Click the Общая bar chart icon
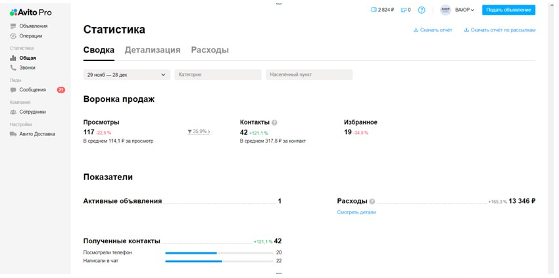The image size is (559, 278). click(x=13, y=58)
